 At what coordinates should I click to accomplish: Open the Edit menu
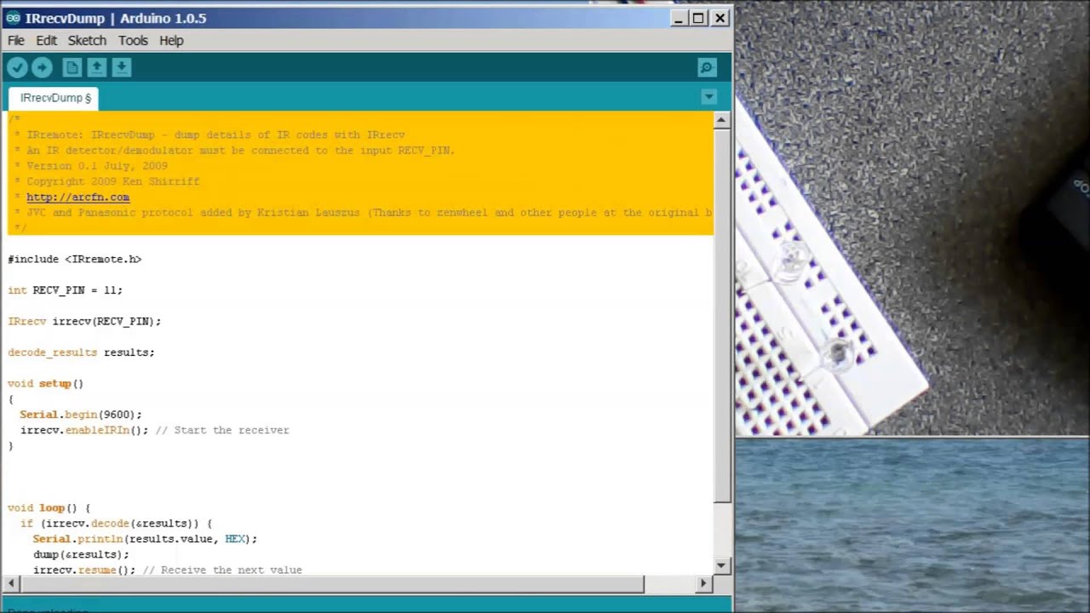coord(47,40)
